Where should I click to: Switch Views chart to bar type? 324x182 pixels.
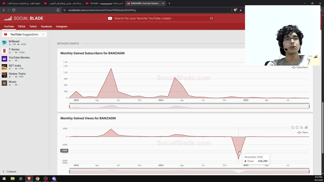pos(306,127)
